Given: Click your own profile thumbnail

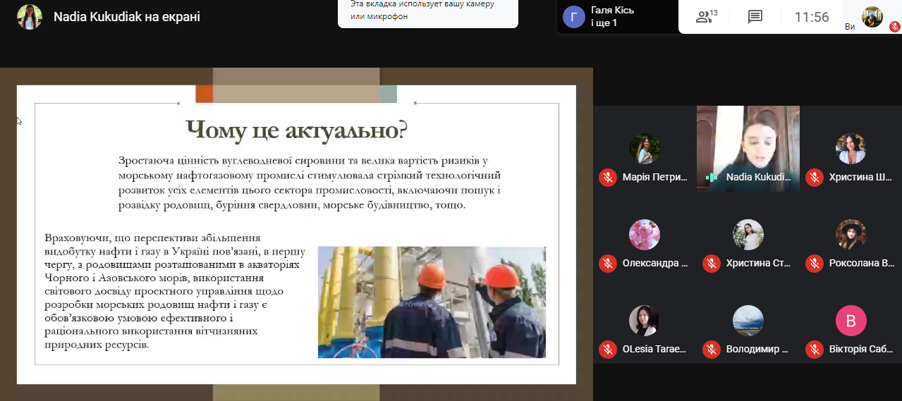Looking at the screenshot, I should pyautogui.click(x=872, y=17).
